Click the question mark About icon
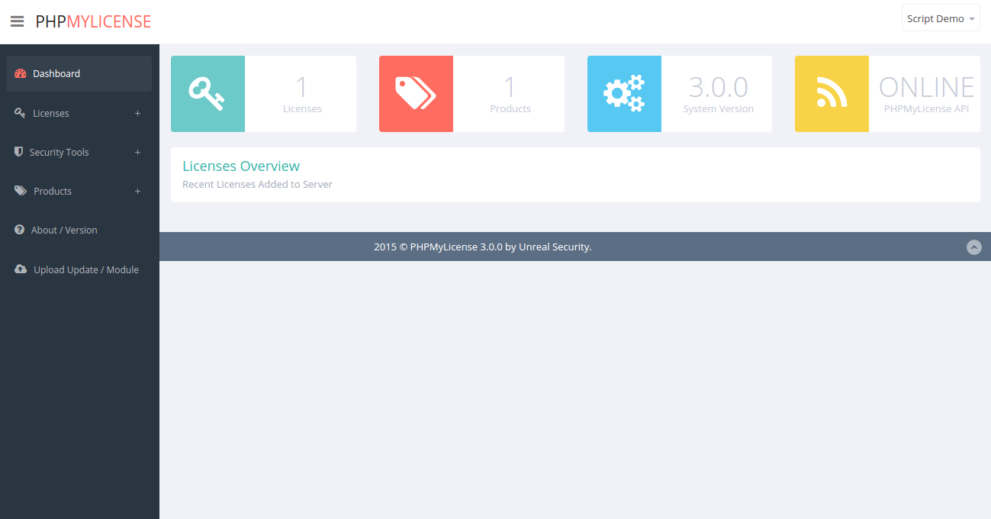This screenshot has height=519, width=991. coord(20,230)
